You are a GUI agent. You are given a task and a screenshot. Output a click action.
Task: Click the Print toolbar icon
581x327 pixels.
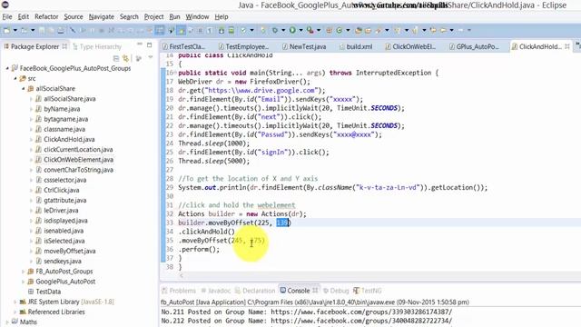coord(61,30)
